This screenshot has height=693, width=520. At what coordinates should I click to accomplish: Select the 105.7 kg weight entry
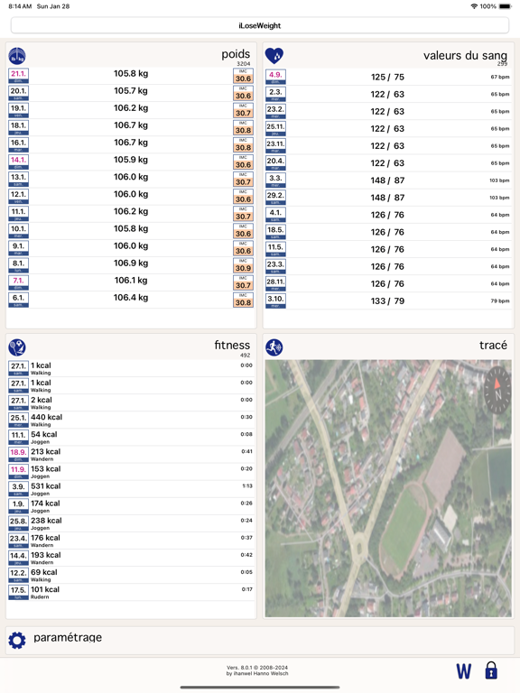pos(131,91)
